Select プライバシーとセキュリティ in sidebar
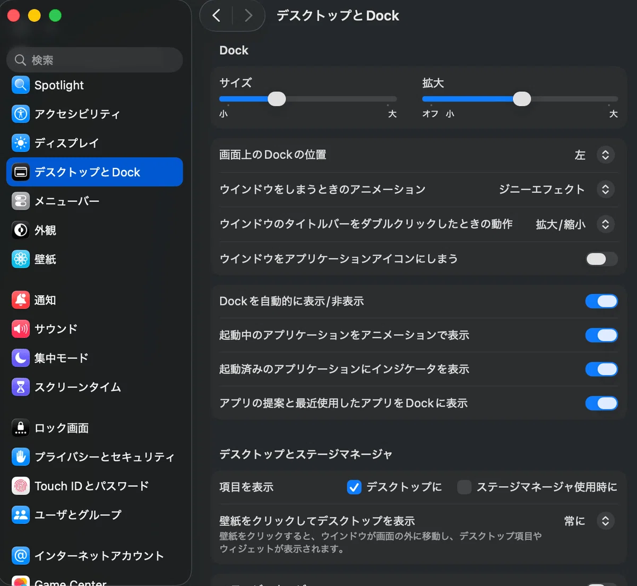Screen dimensions: 637x586 (x=94, y=457)
